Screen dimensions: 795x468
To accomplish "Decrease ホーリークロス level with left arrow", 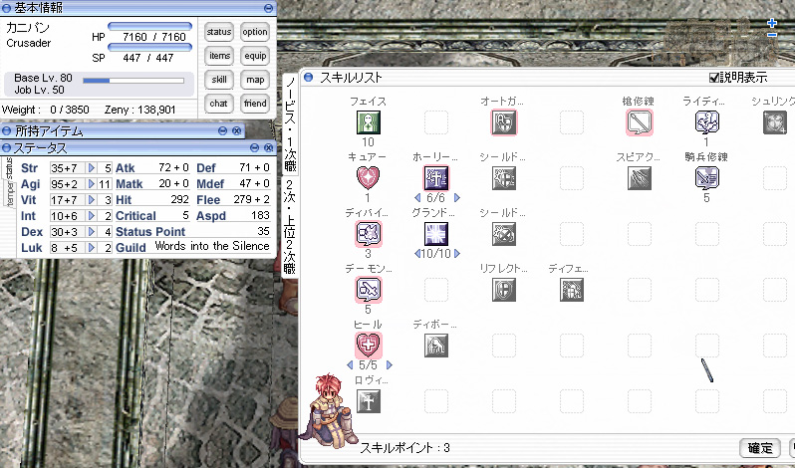I will [x=417, y=197].
